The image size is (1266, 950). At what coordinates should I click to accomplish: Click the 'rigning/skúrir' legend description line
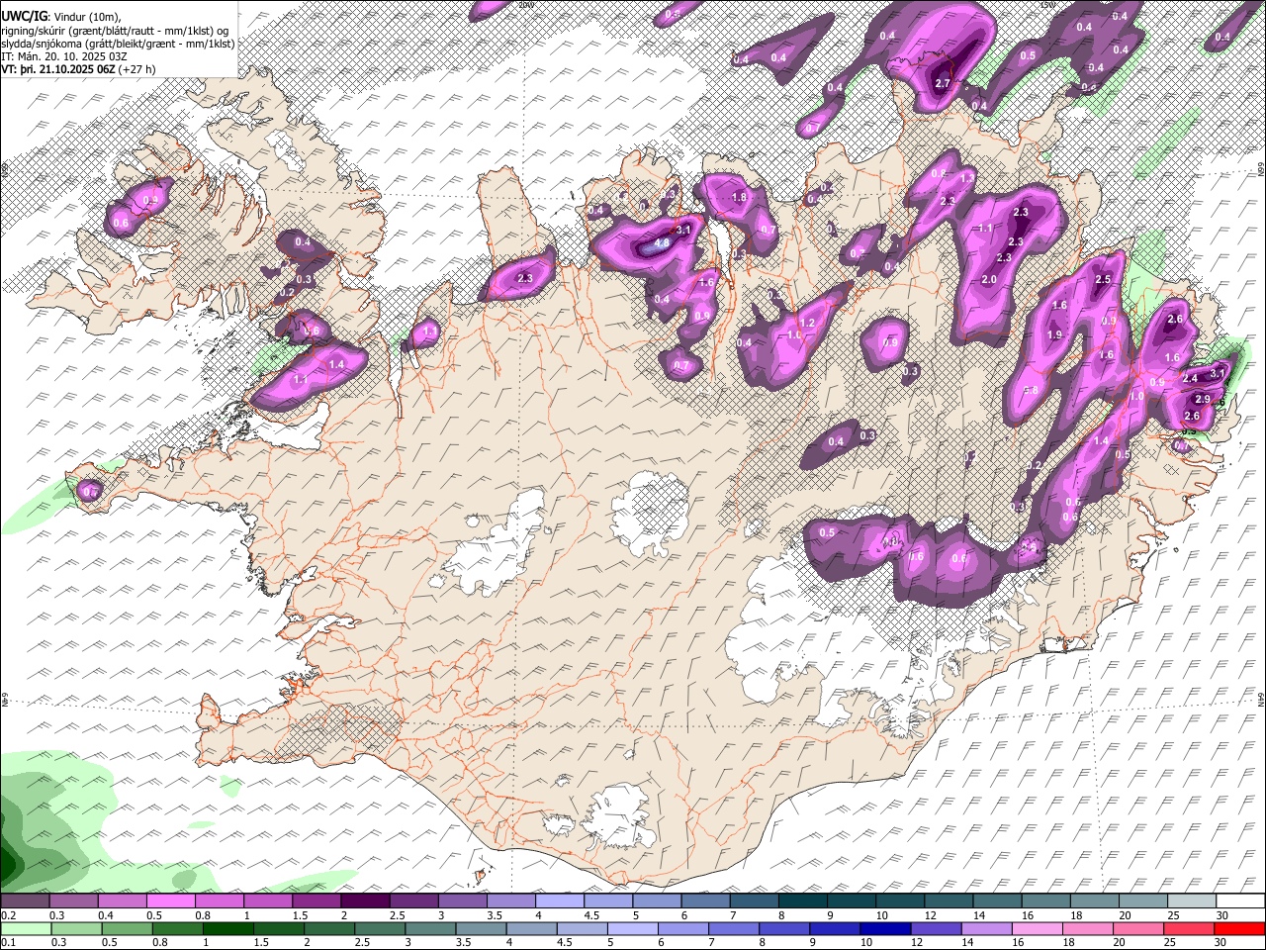coord(117,31)
